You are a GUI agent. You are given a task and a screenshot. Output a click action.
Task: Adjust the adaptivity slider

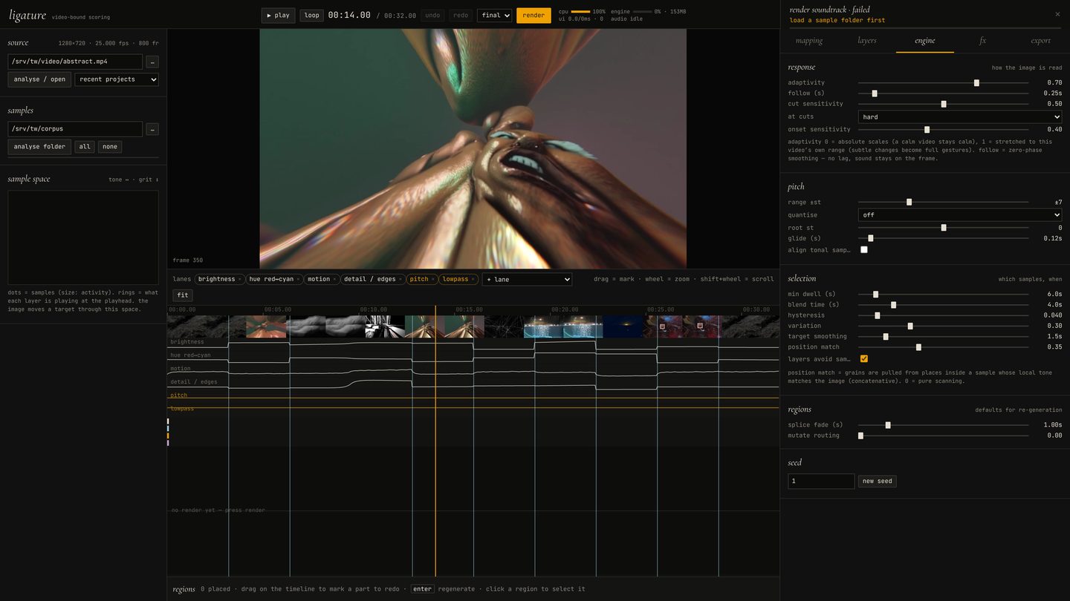pyautogui.click(x=944, y=83)
